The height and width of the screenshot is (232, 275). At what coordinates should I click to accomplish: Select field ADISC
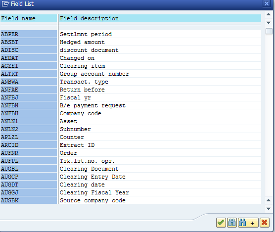pyautogui.click(x=29, y=50)
